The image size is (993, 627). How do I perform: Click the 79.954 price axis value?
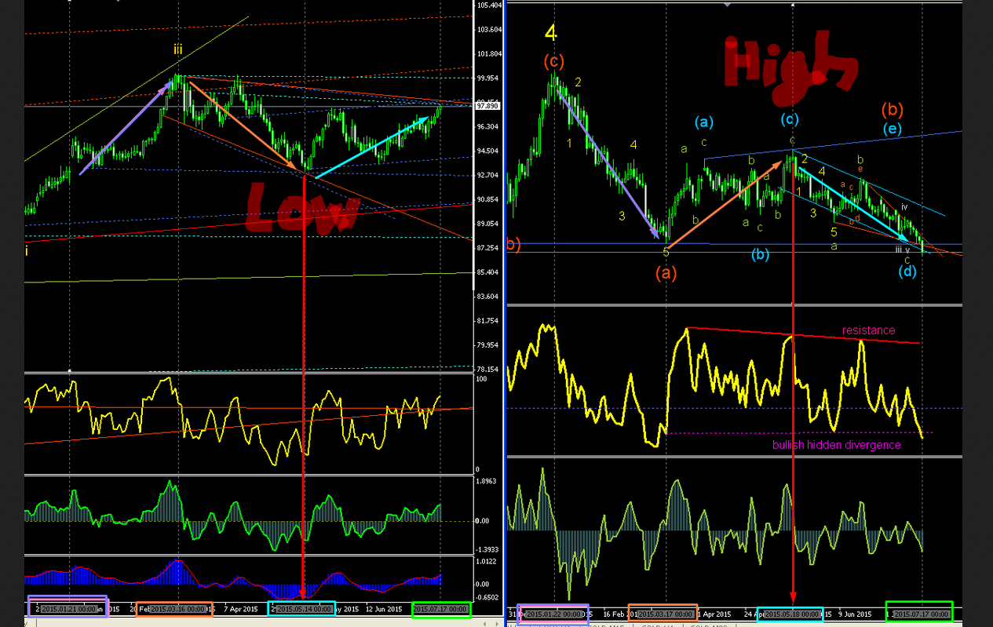(x=489, y=345)
